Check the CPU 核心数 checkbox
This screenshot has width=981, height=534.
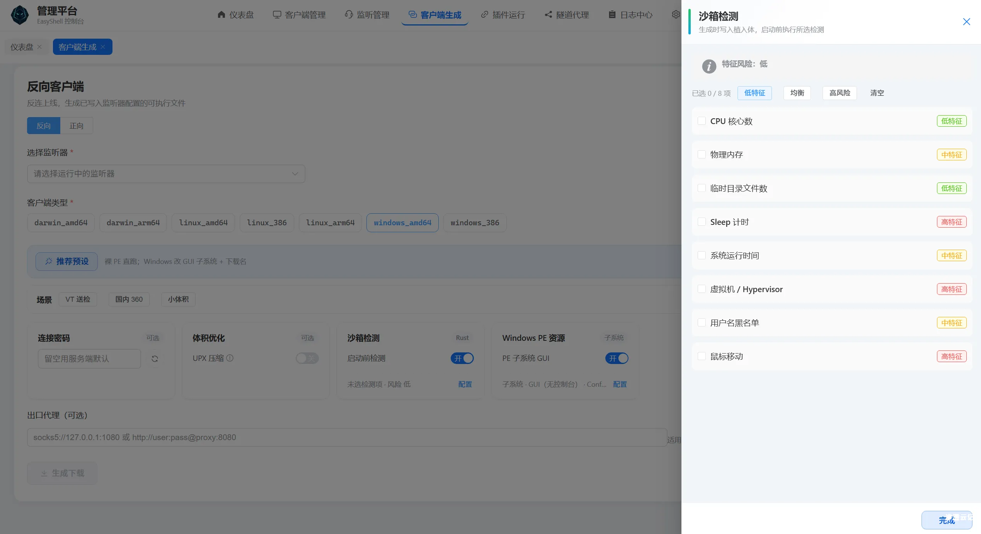pos(702,121)
